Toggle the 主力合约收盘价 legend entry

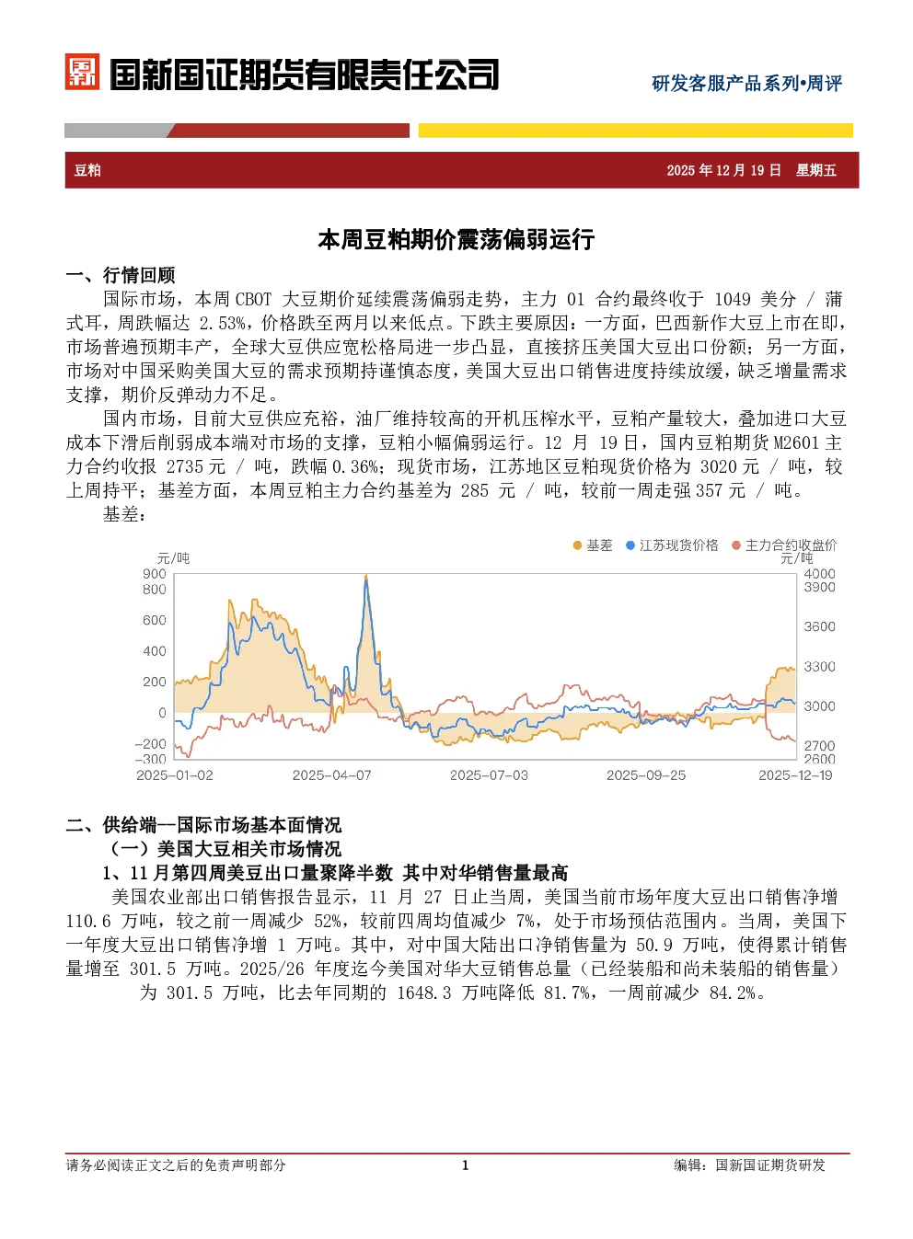(791, 545)
